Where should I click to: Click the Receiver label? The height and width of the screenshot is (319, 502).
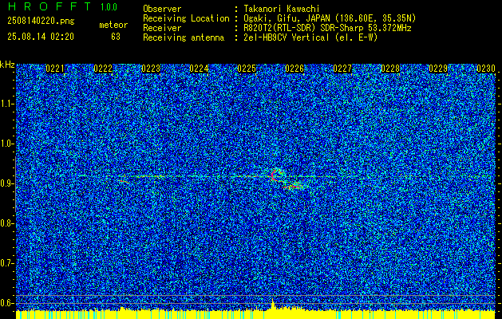(x=162, y=28)
